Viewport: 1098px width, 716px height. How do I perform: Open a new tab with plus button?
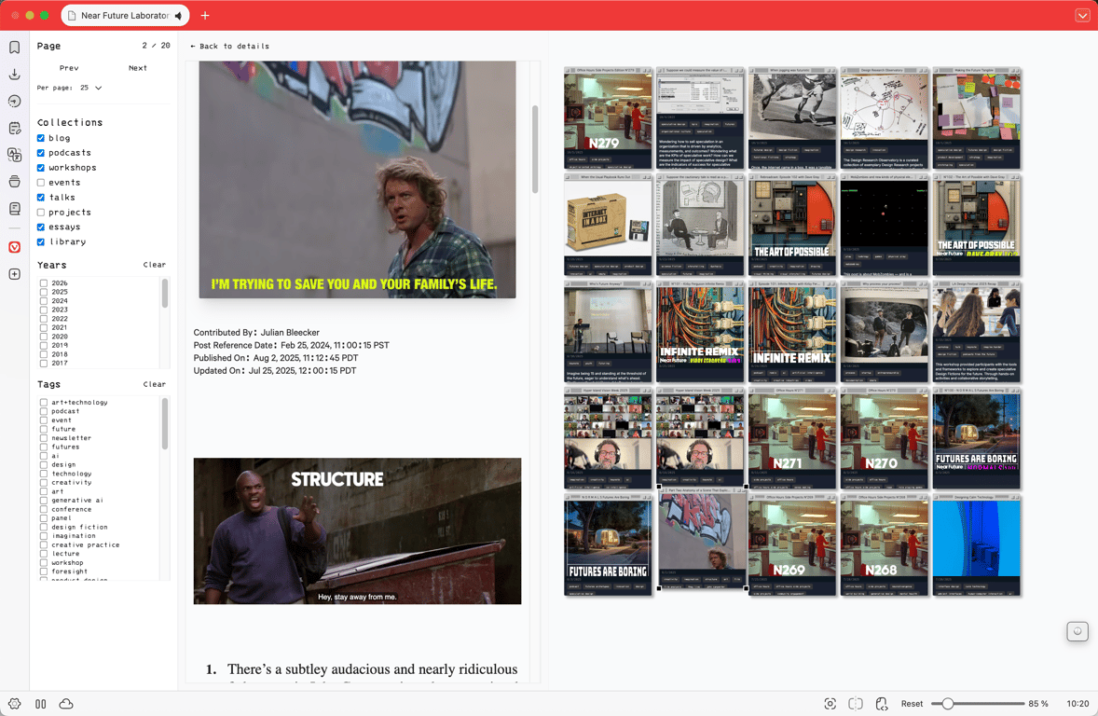205,16
